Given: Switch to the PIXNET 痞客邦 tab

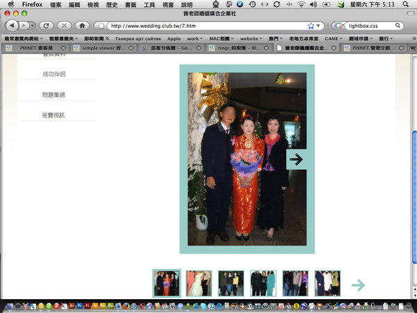Looking at the screenshot, I should coord(35,48).
